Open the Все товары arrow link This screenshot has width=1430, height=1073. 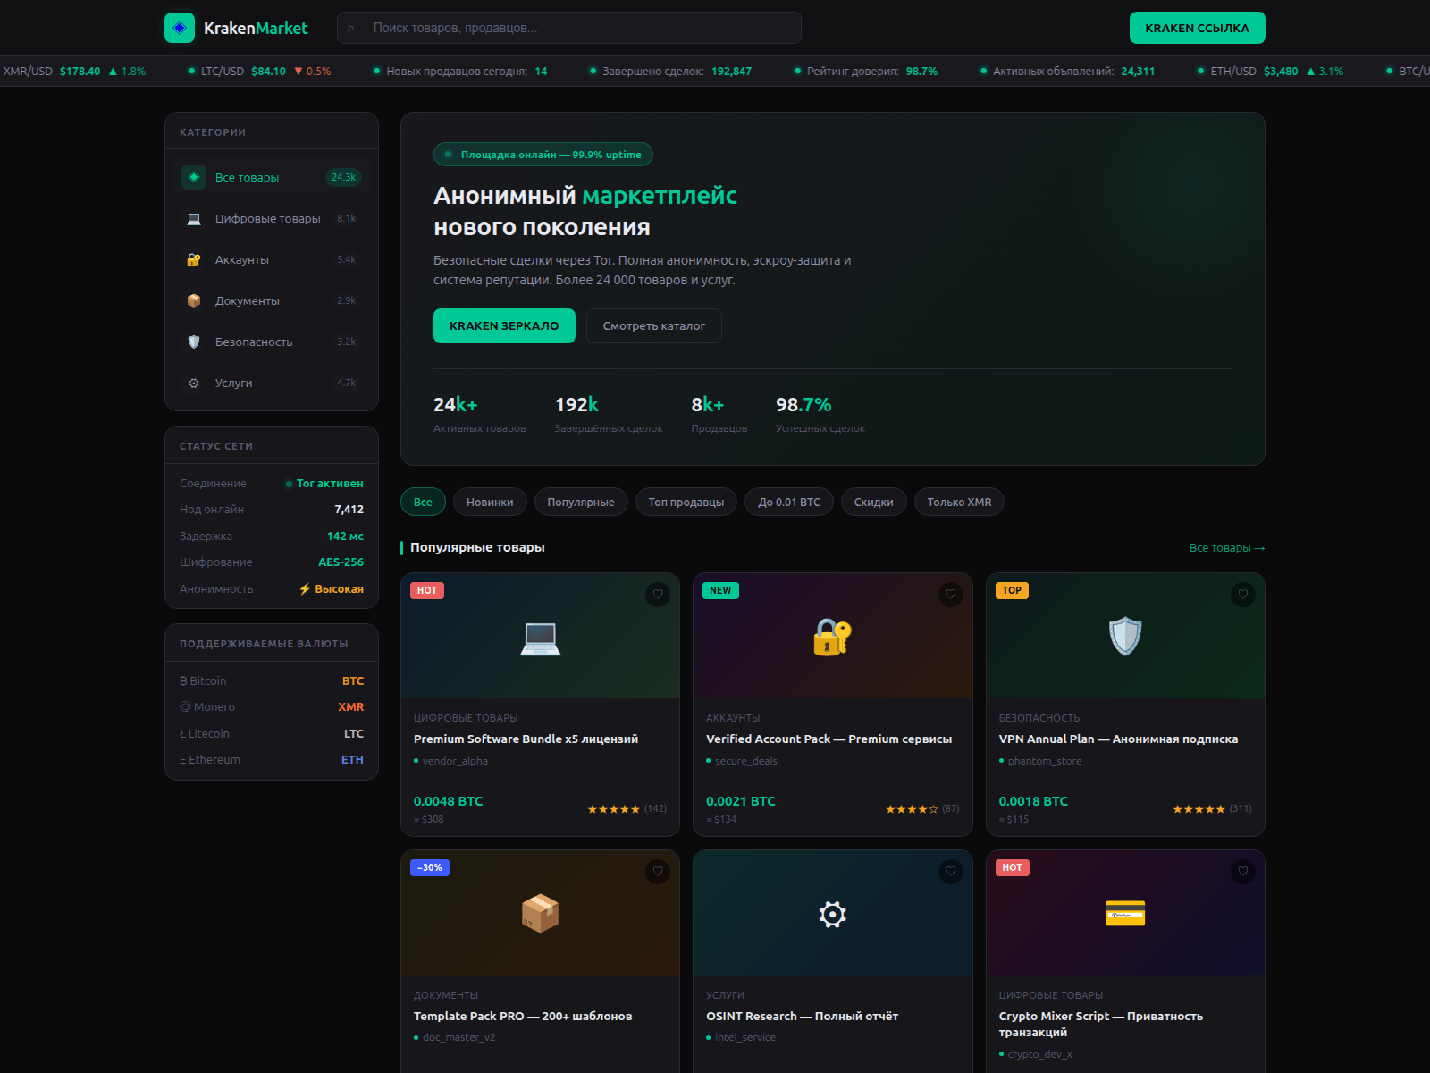[x=1226, y=548]
